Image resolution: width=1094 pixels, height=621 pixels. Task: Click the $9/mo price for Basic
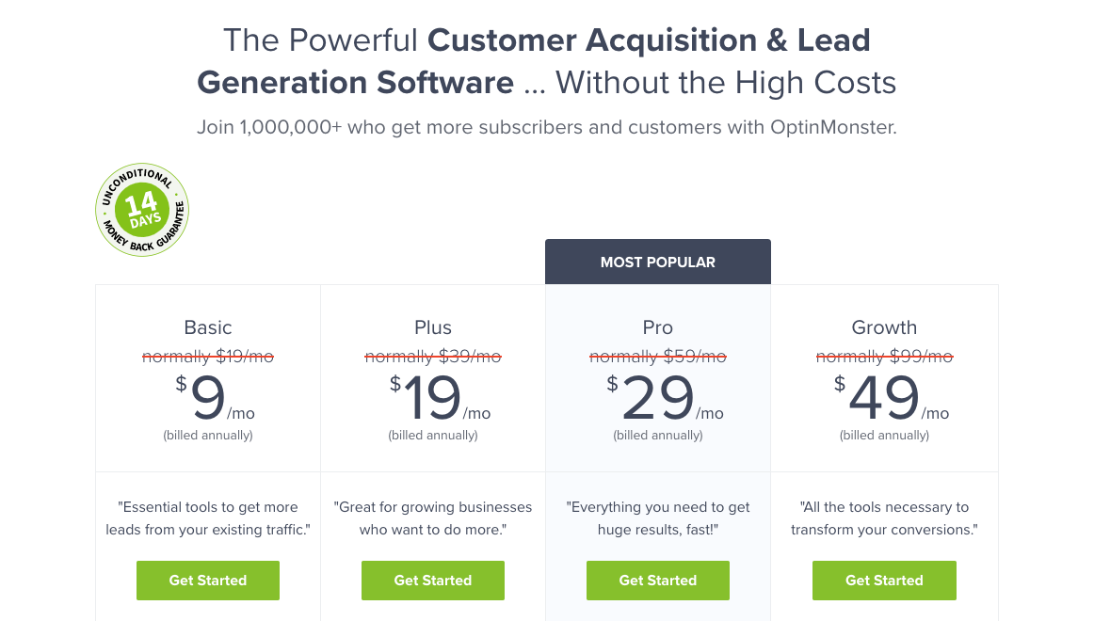tap(207, 399)
